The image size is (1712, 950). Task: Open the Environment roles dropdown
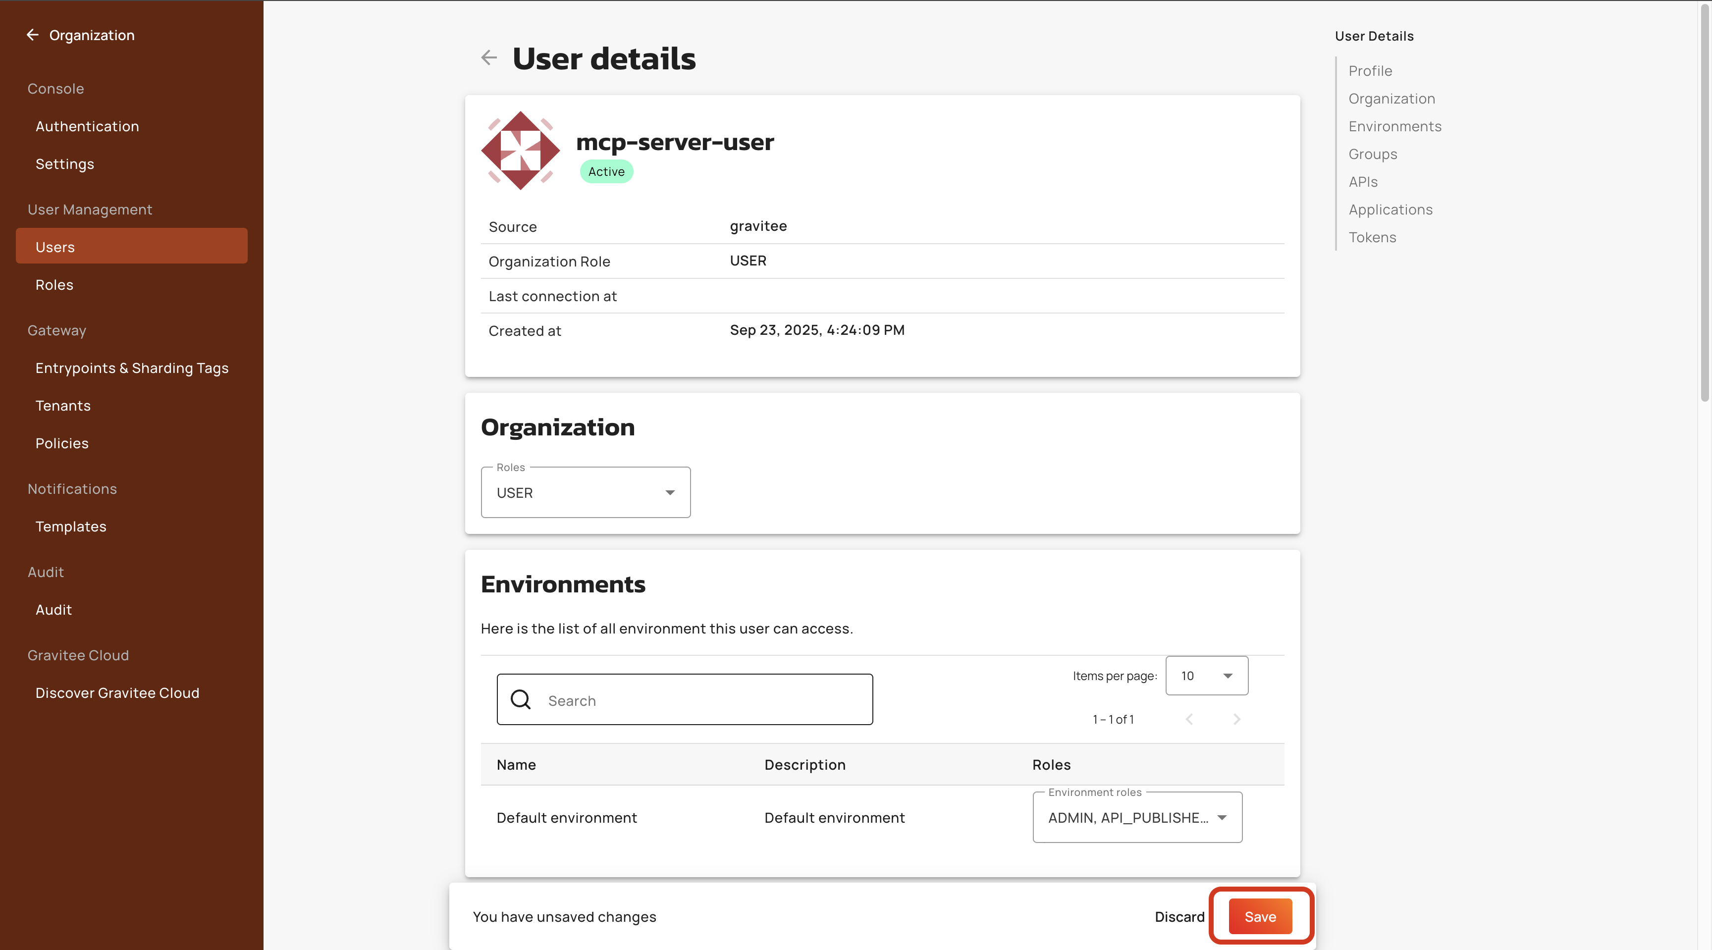tap(1136, 817)
